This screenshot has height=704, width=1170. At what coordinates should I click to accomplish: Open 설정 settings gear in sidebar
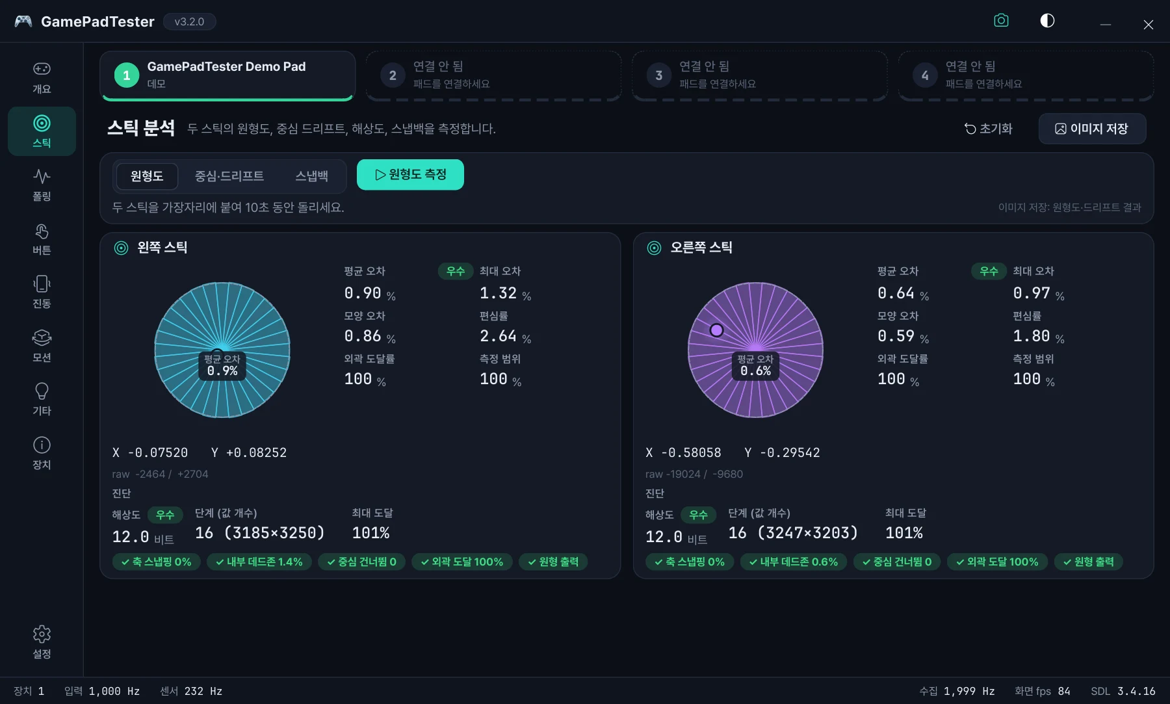(x=42, y=642)
